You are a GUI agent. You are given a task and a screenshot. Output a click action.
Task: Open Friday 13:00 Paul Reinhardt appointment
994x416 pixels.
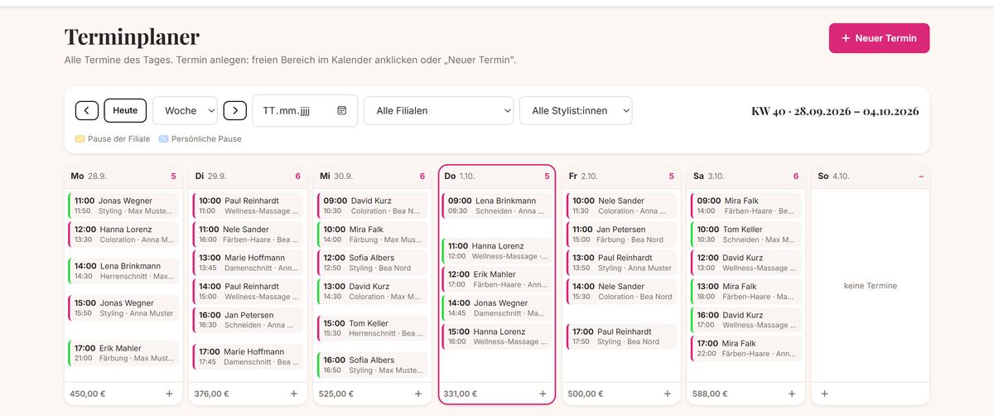point(621,263)
